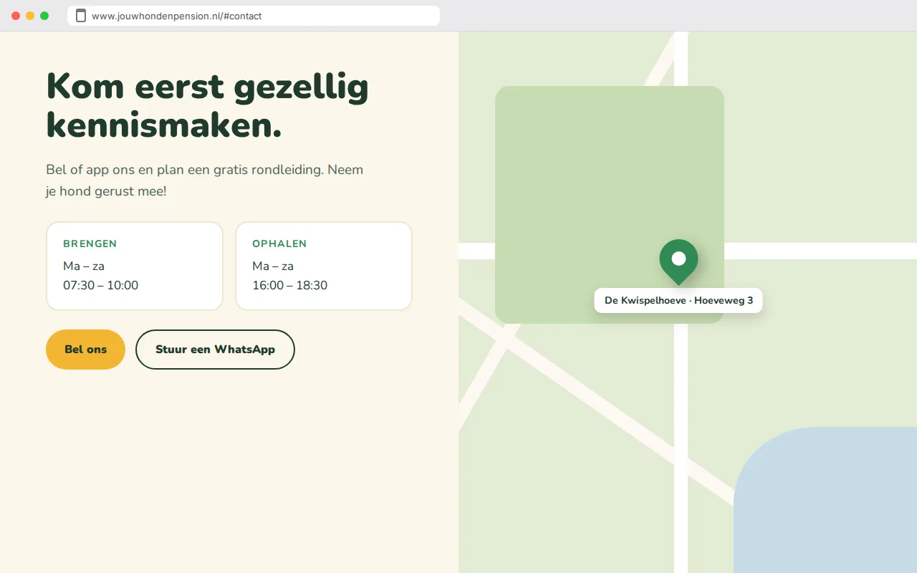Click the "Ma – za" text in the Ophalen card
This screenshot has height=573, width=917.
[273, 266]
